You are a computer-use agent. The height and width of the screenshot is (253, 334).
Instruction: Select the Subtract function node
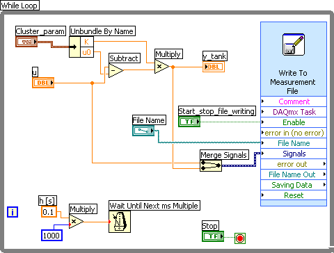pyautogui.click(x=116, y=70)
